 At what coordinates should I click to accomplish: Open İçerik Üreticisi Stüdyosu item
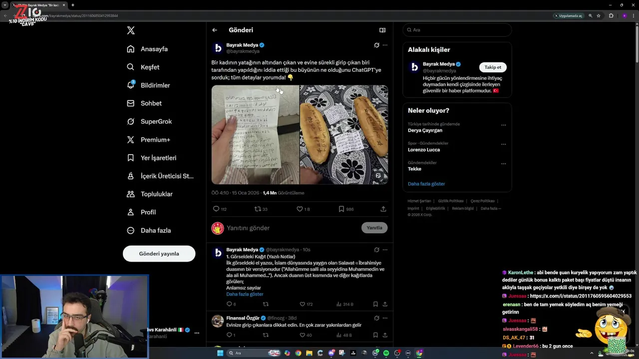click(x=160, y=176)
